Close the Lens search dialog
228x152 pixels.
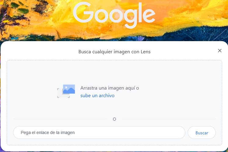[219, 51]
